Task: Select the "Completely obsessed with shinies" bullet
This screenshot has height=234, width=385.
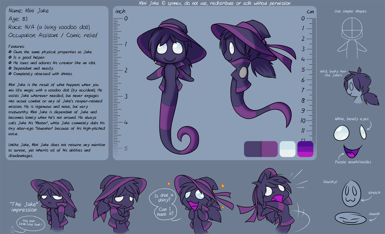Action: coord(41,74)
